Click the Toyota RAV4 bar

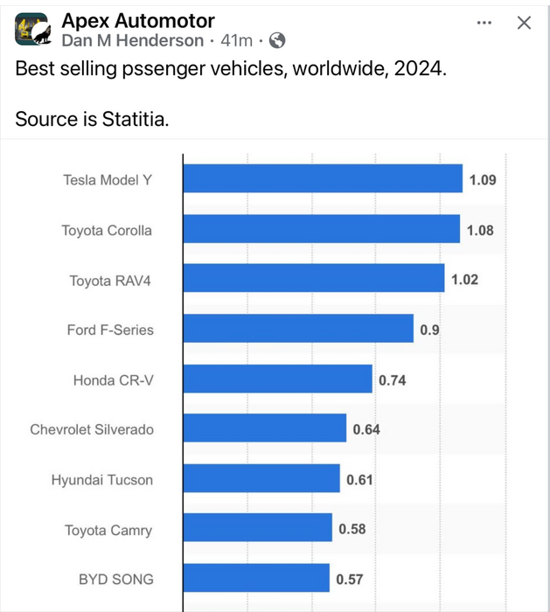click(313, 280)
